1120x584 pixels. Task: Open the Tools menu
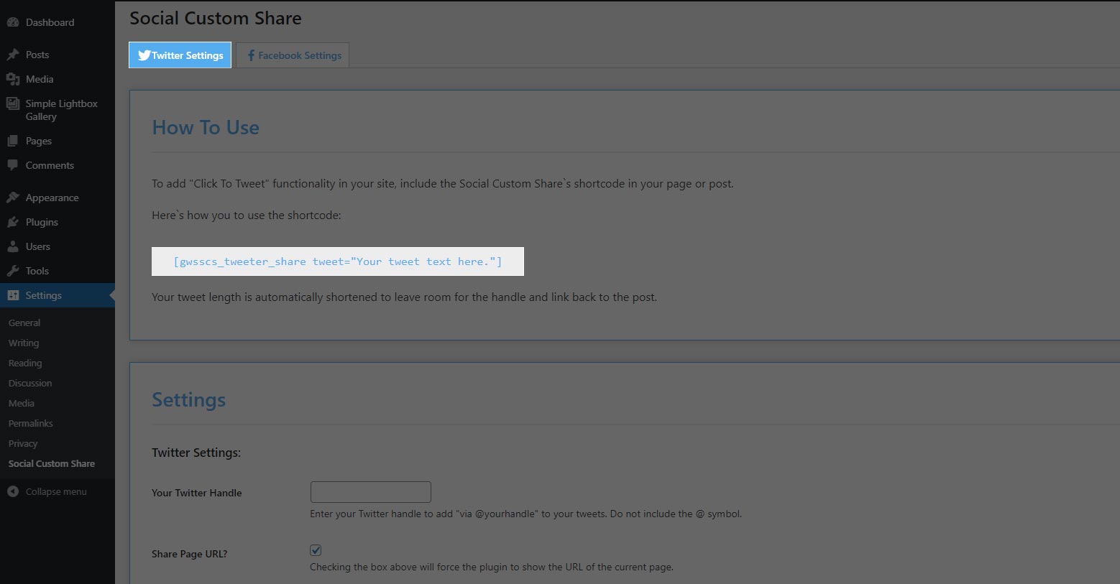coord(58,271)
